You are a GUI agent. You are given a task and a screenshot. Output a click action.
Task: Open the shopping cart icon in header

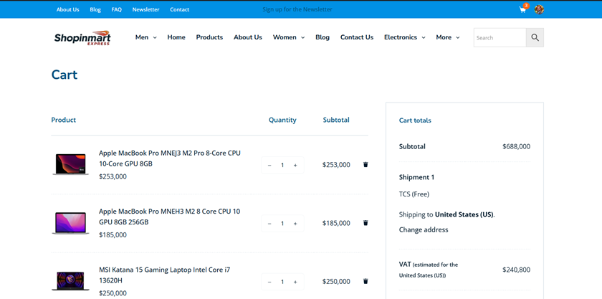[x=522, y=9]
